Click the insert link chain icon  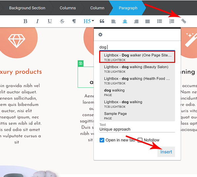[x=184, y=21]
